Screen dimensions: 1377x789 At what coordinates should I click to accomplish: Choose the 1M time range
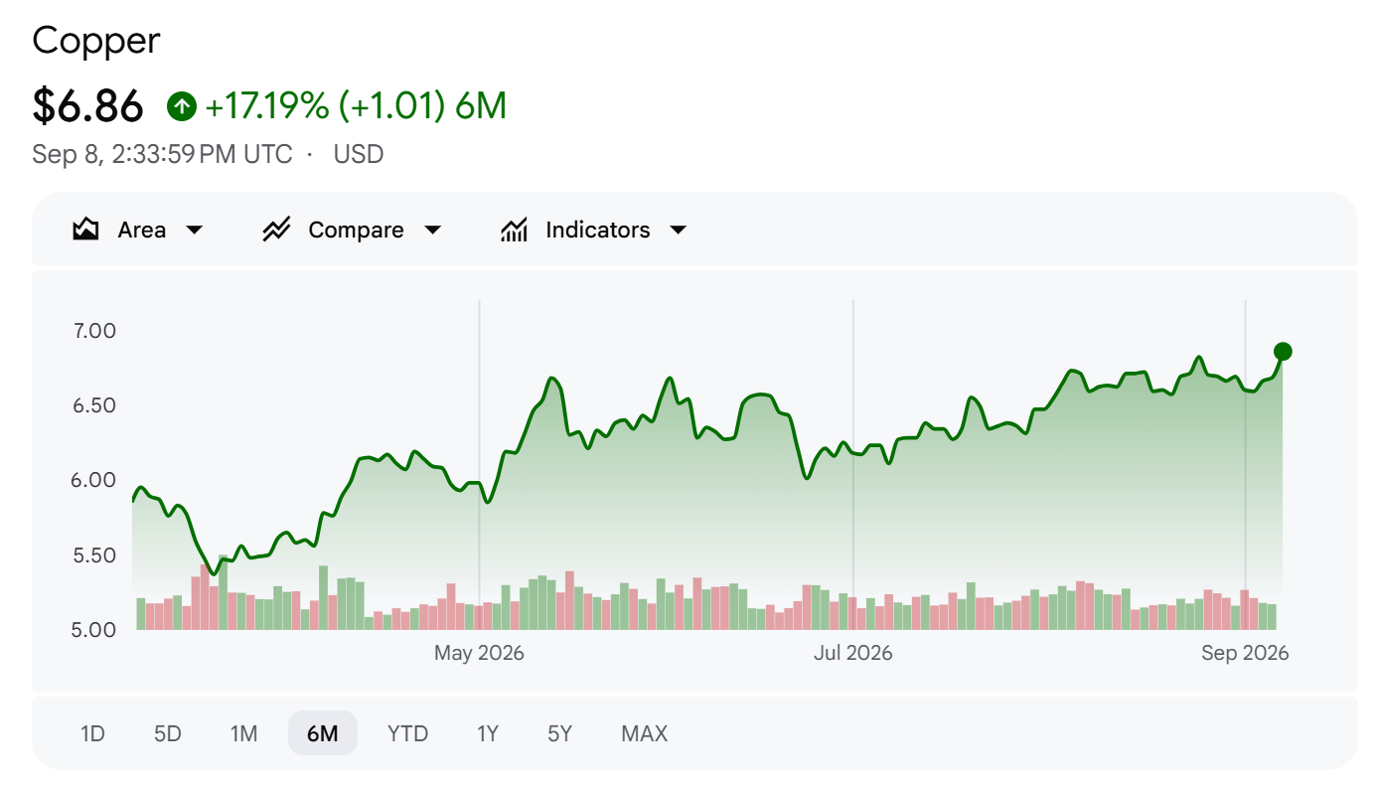[x=243, y=733]
